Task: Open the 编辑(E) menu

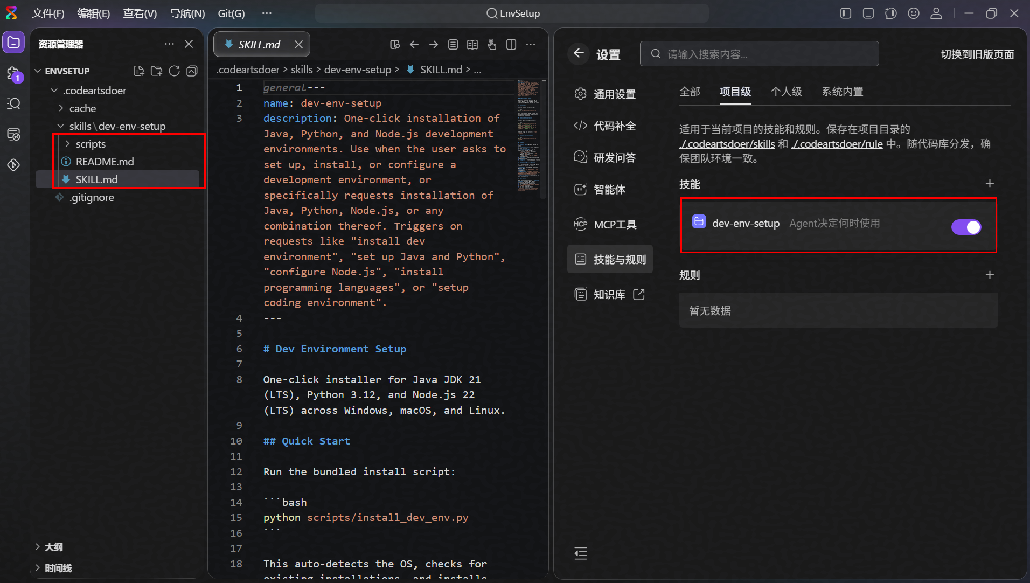Action: [93, 13]
